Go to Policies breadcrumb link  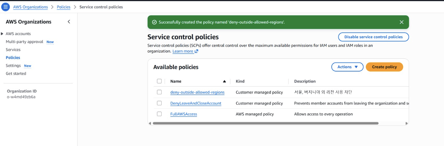click(x=64, y=7)
